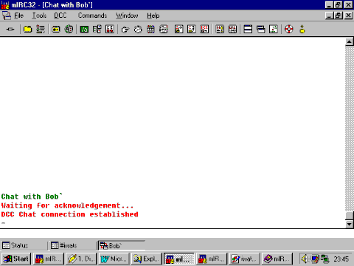Click the scrollbar thumb in chat window
This screenshot has width=354, height=266.
pos(350,216)
